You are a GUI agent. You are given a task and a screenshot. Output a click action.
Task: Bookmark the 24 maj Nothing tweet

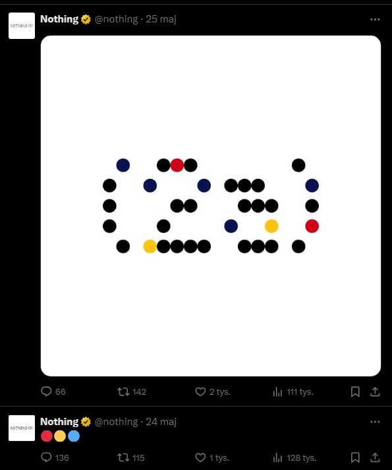pos(355,457)
